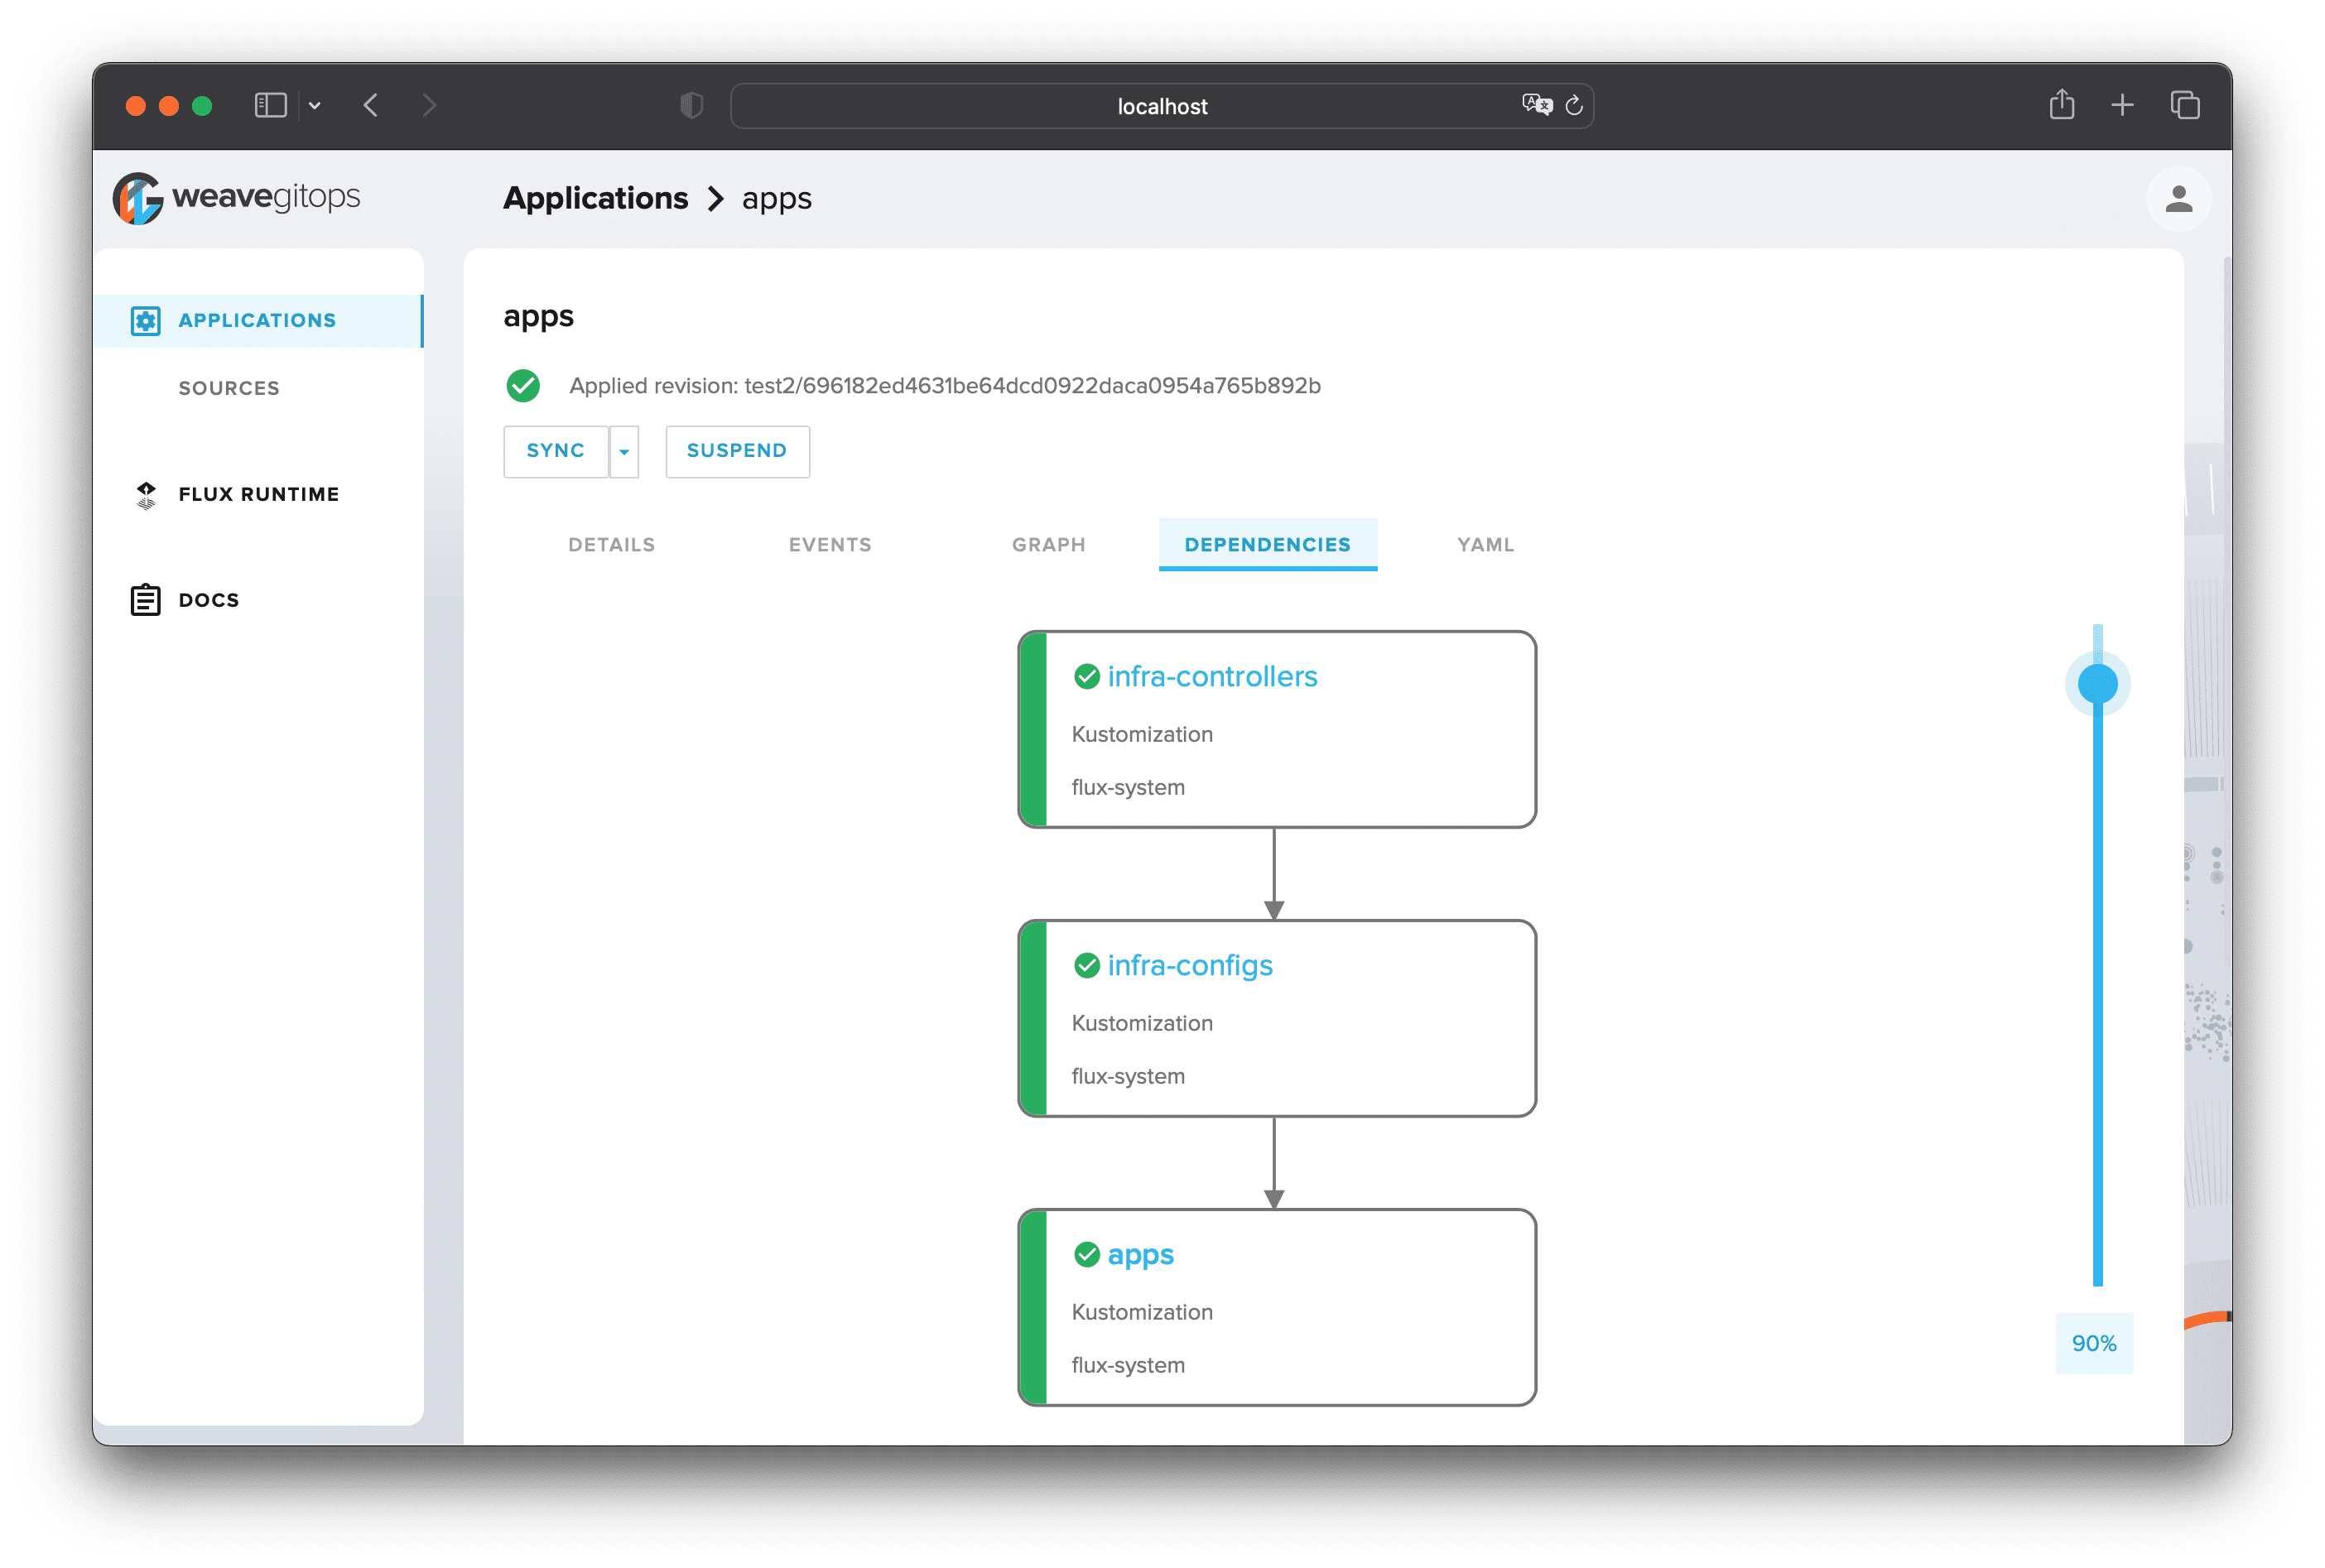Click the Safari share icon

pos(2061,105)
